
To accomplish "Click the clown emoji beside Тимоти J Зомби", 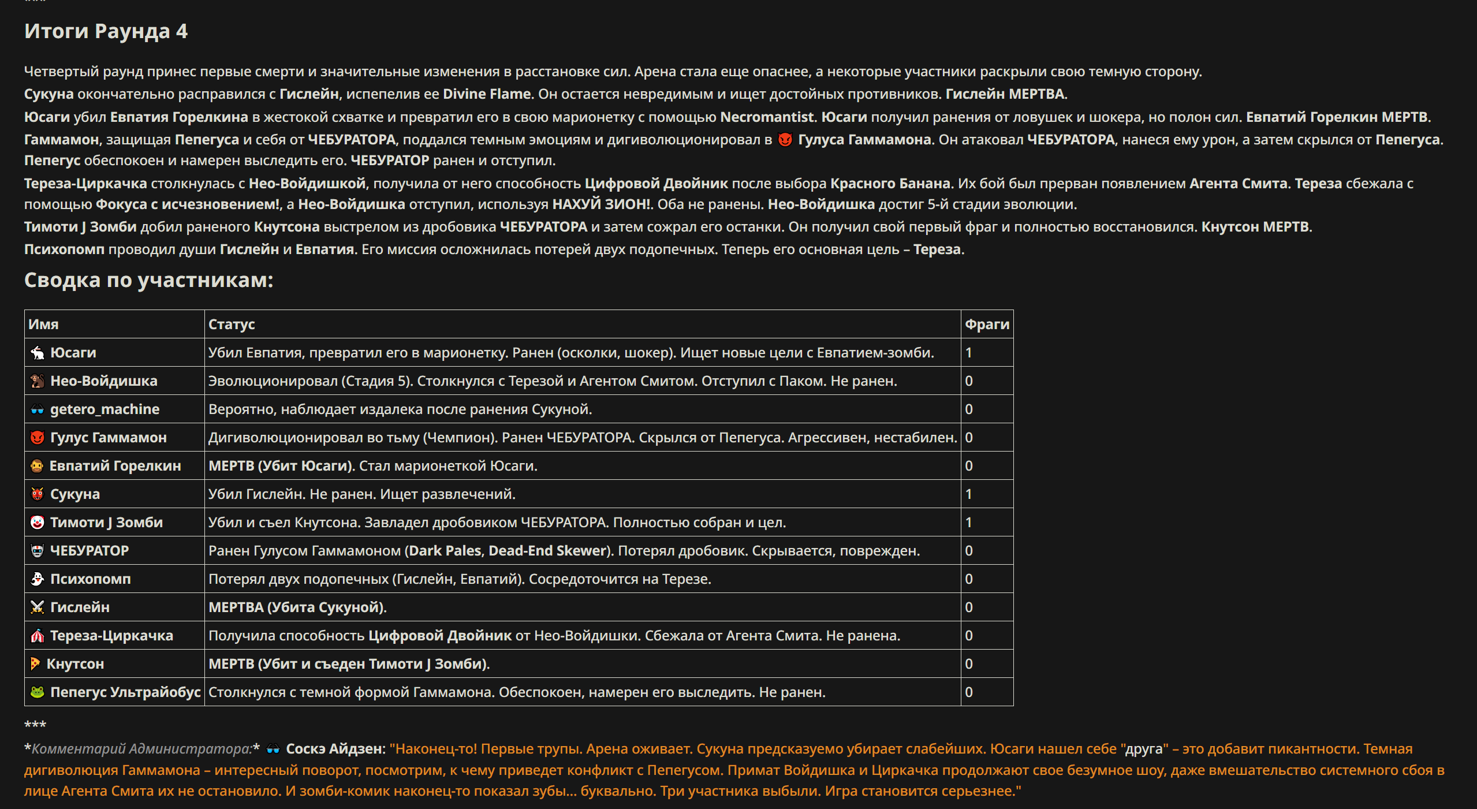I will click(38, 523).
